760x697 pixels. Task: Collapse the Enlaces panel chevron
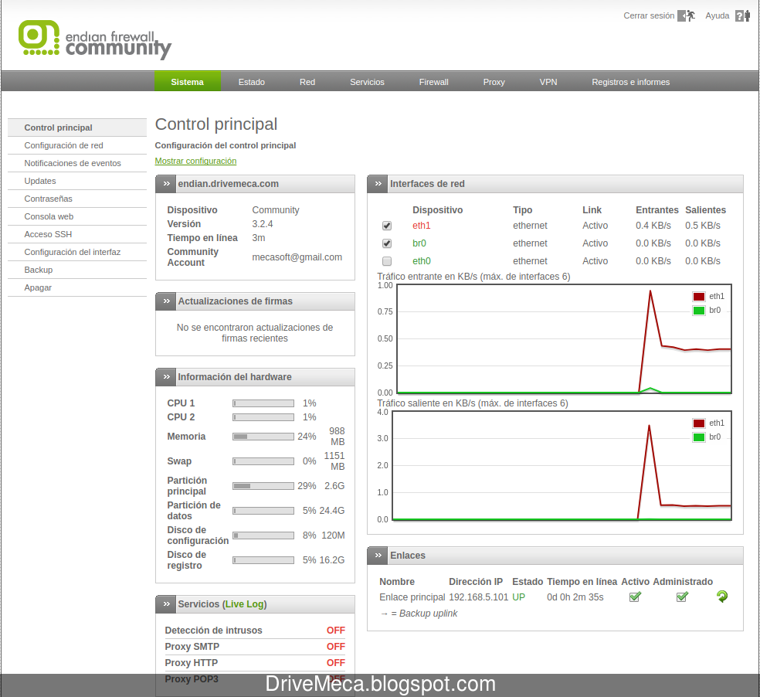378,556
